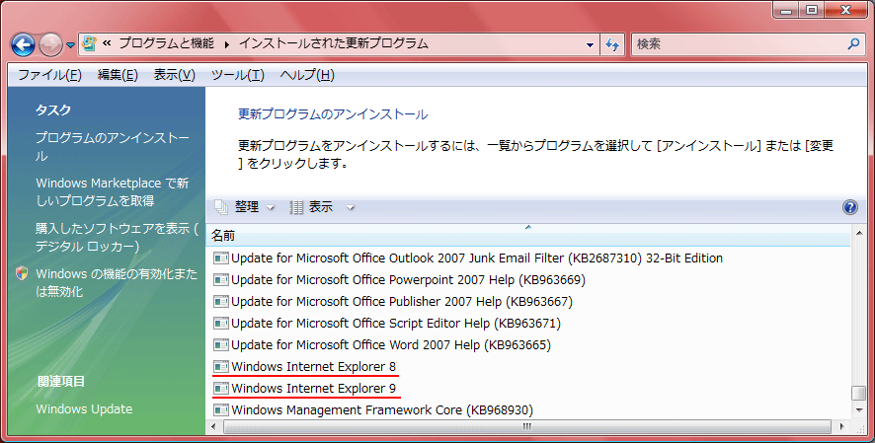Click the 整理 toolbar button
The image size is (875, 443).
coord(246,207)
